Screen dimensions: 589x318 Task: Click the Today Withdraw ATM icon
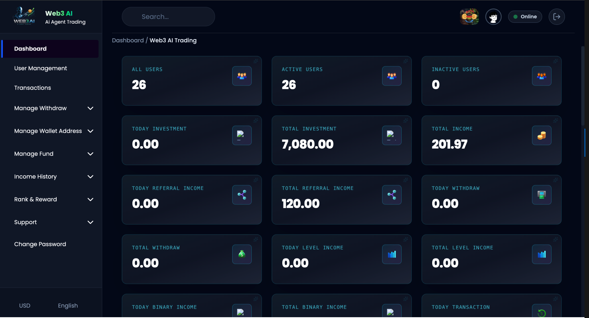[541, 195]
